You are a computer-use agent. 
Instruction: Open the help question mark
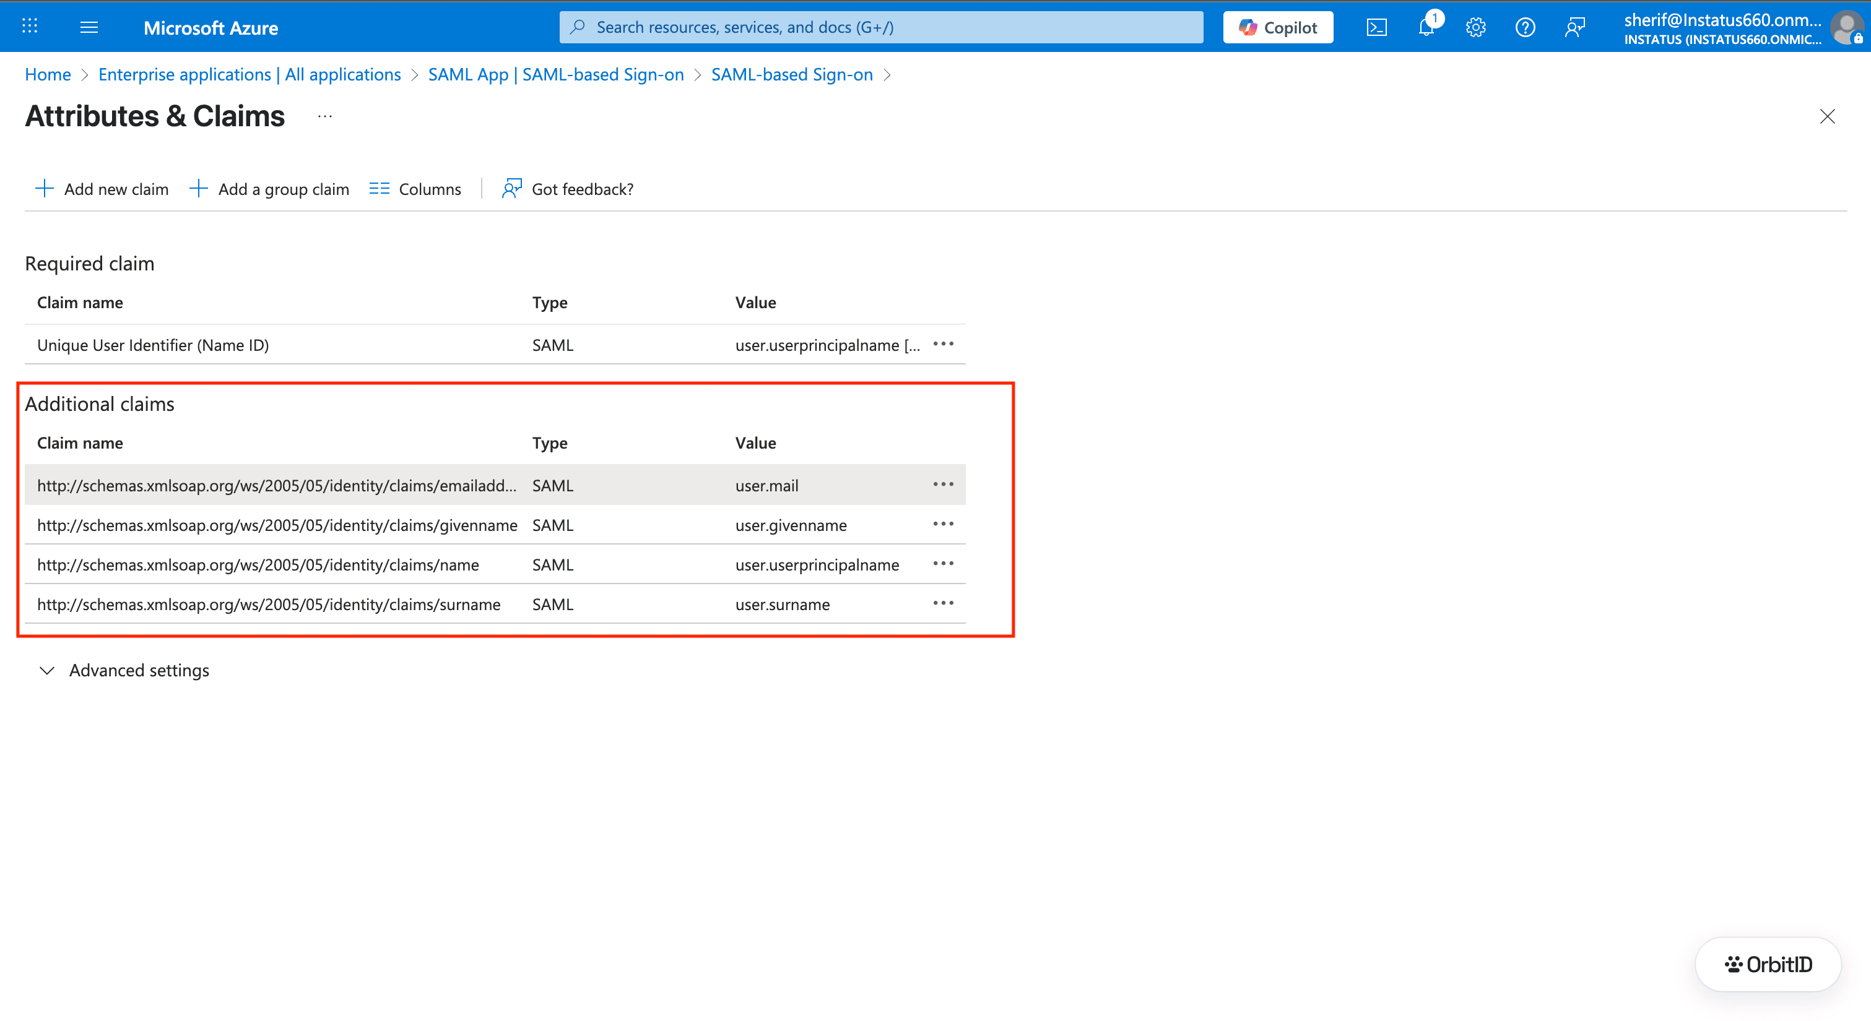[x=1526, y=28]
